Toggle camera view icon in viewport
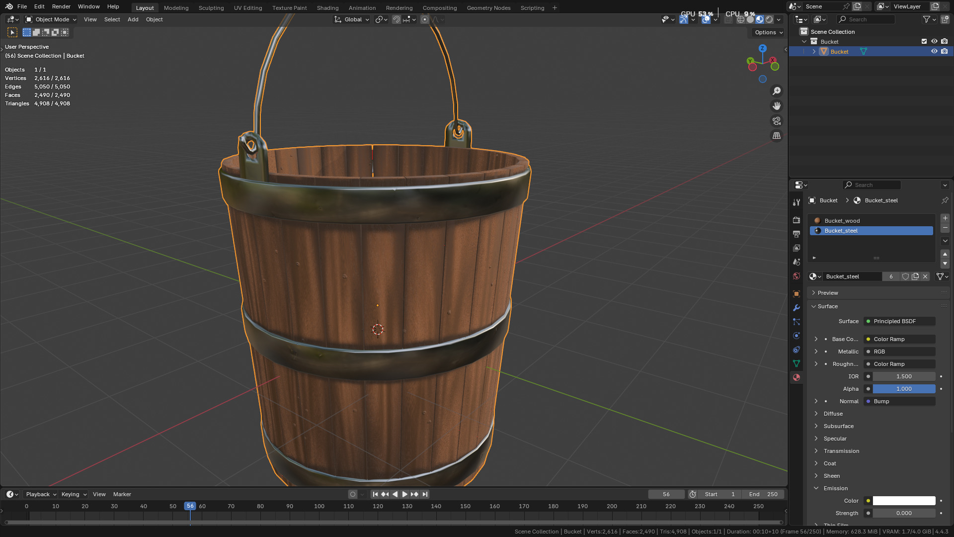This screenshot has width=954, height=537. pyautogui.click(x=777, y=121)
